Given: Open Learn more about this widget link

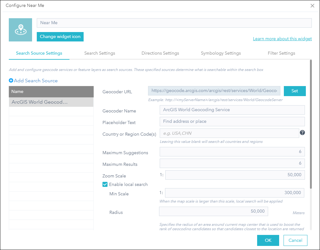Looking at the screenshot, I should point(282,39).
